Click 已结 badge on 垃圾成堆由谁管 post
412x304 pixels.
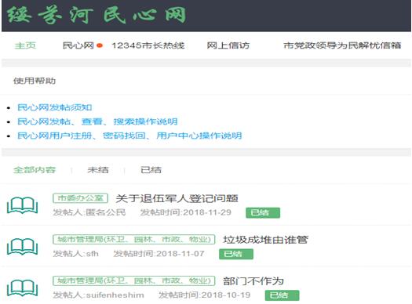click(x=236, y=254)
